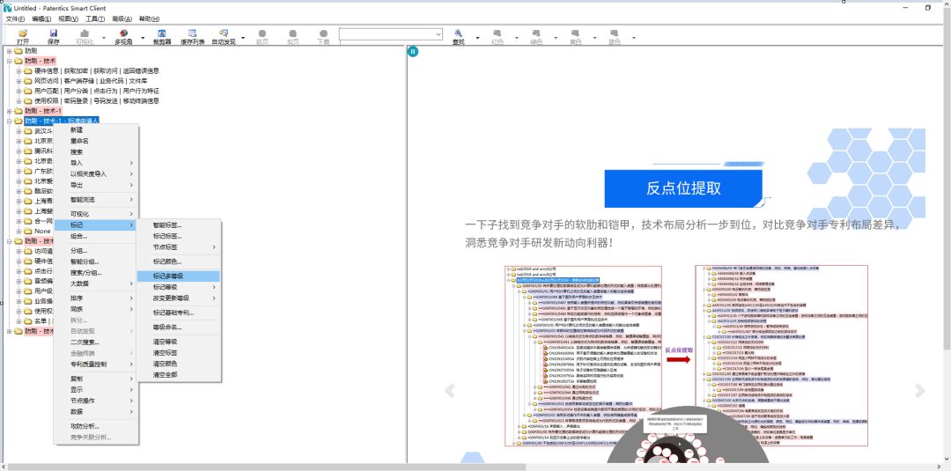Viewport: 951px width, 471px height.
Task: Open the 标记等级 submenu
Action: tap(178, 287)
